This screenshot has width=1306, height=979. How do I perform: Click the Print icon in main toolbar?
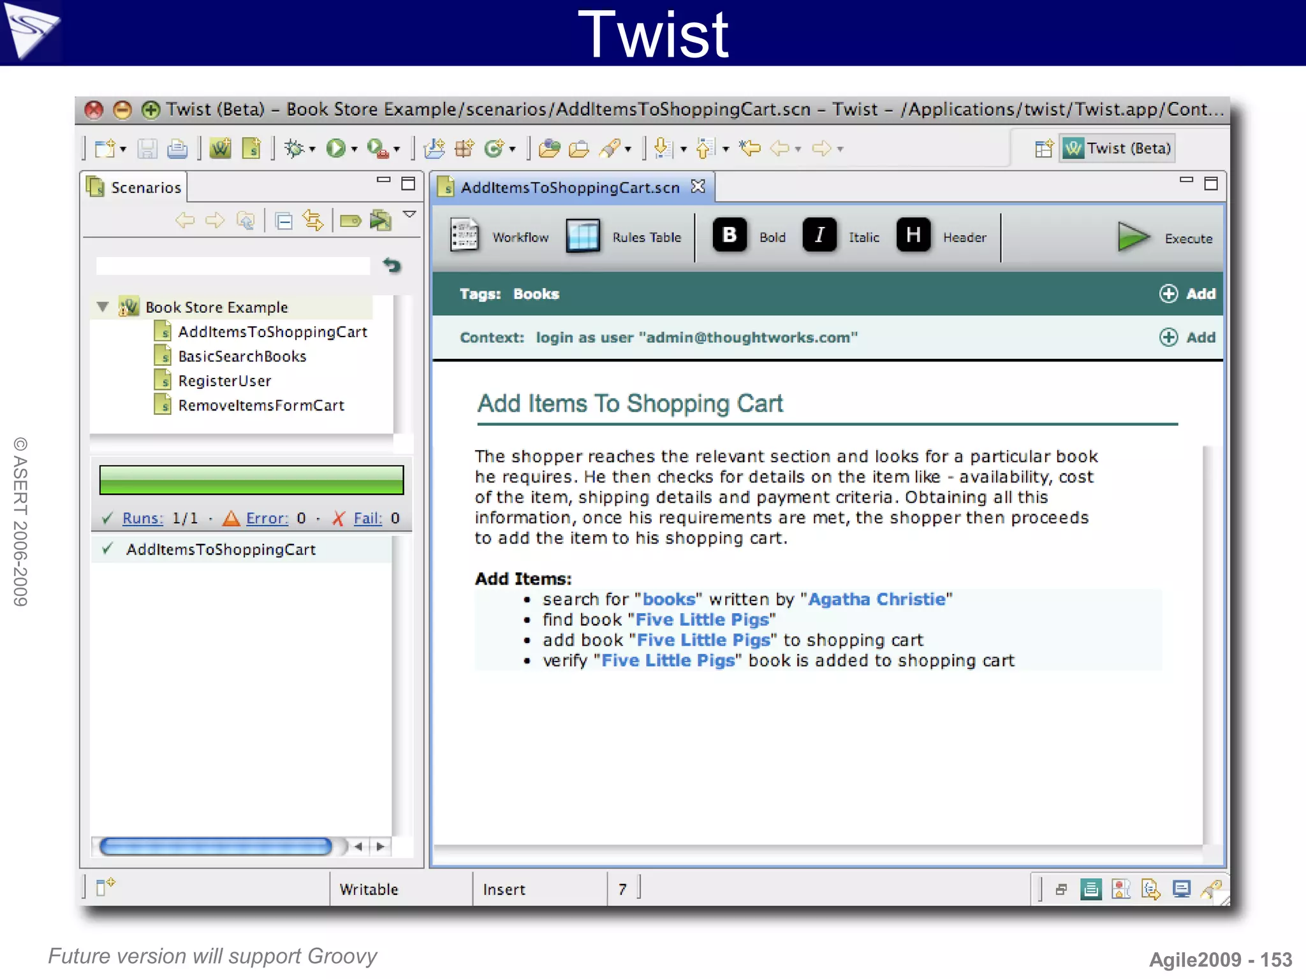tap(177, 149)
